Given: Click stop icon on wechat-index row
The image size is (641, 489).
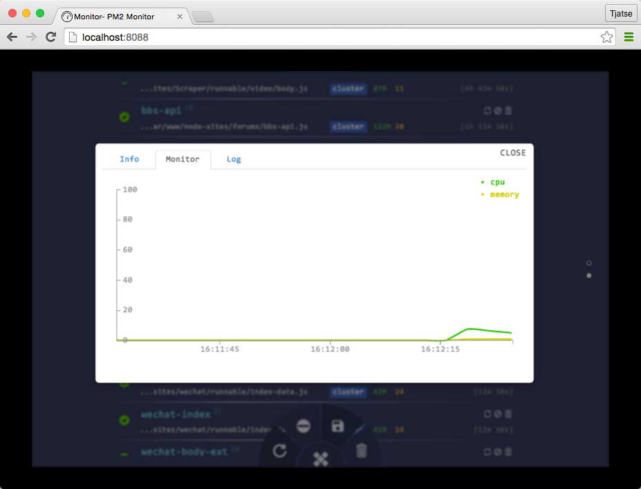Looking at the screenshot, I should (x=498, y=414).
